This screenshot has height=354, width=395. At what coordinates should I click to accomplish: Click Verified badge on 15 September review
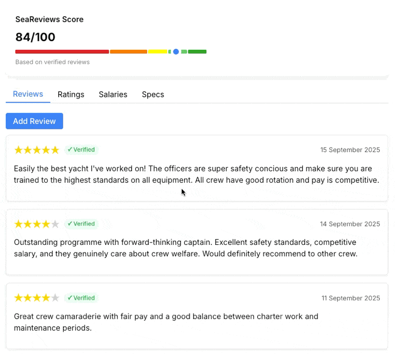point(81,150)
